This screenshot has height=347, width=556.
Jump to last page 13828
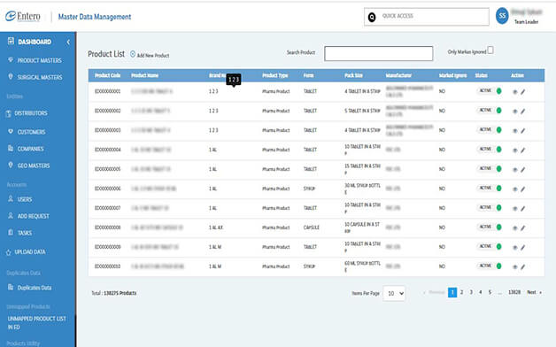[x=514, y=292]
